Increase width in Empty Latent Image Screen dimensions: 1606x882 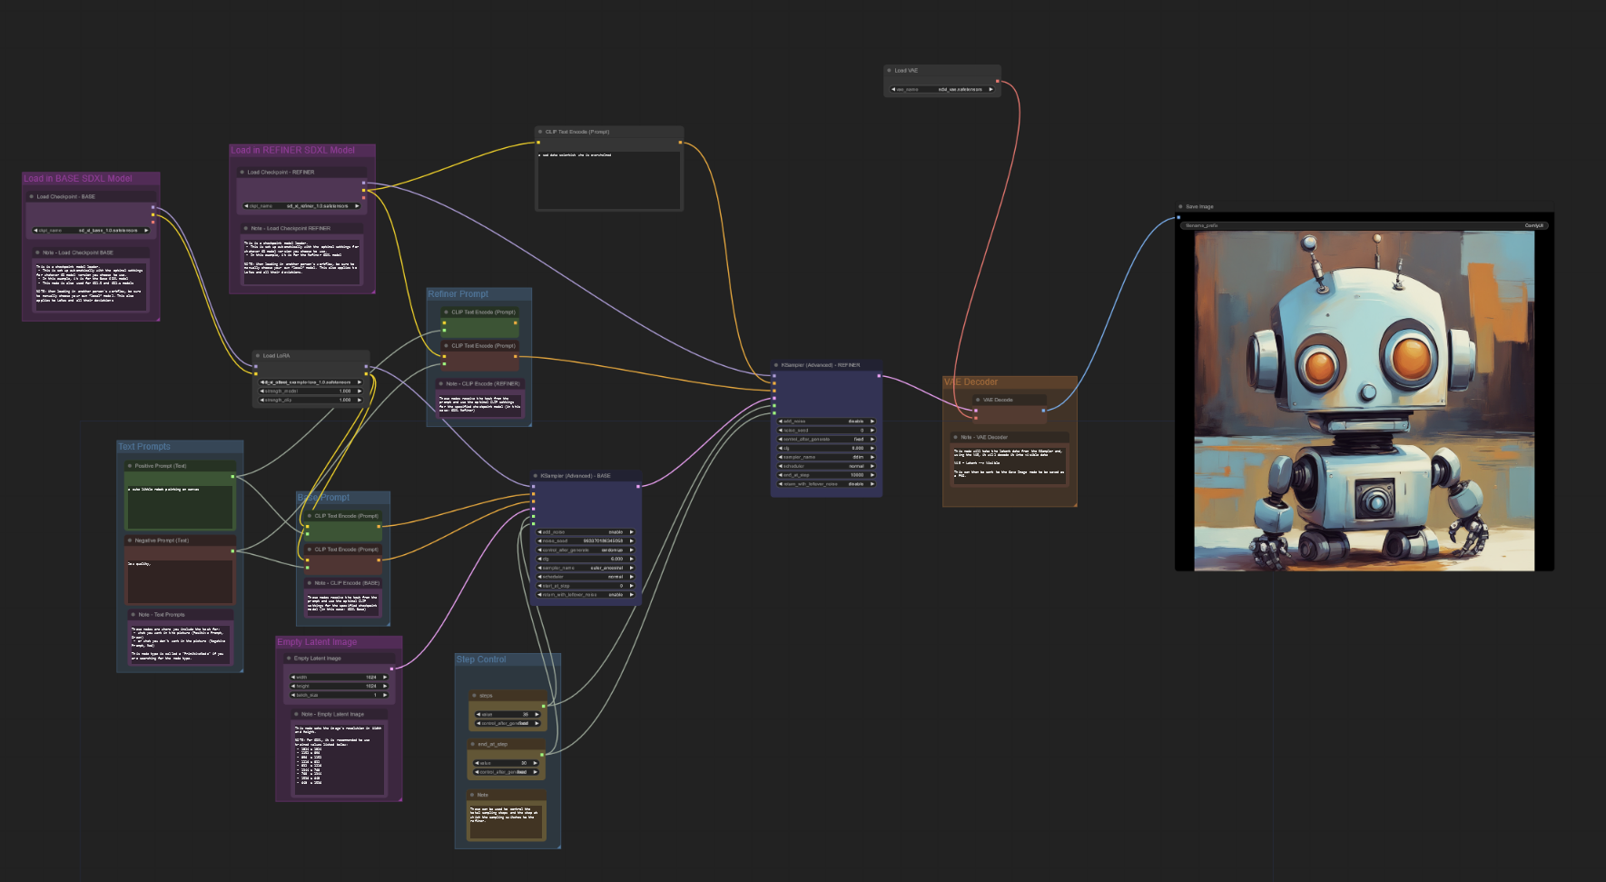pyautogui.click(x=385, y=678)
